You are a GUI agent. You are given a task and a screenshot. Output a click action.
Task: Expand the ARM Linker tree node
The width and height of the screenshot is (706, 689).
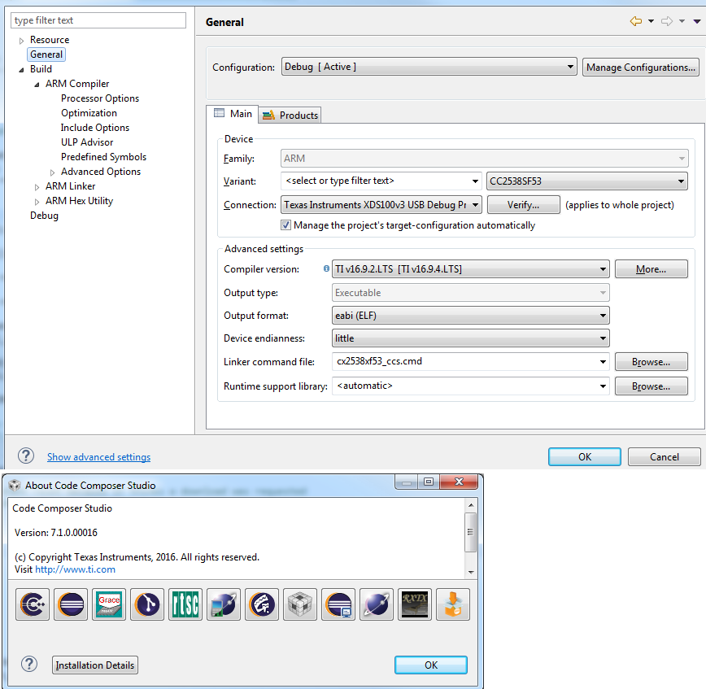click(x=37, y=187)
